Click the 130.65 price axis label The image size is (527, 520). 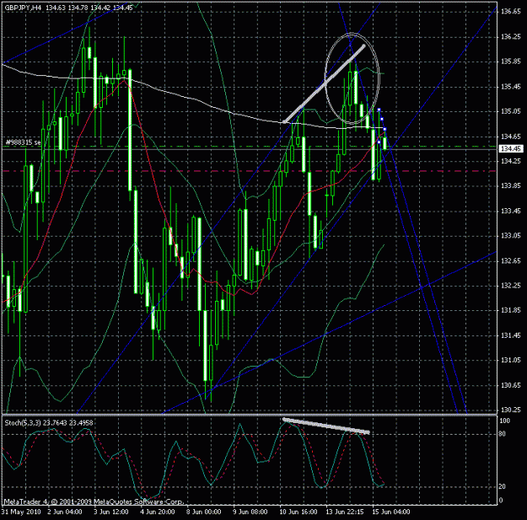(x=510, y=385)
